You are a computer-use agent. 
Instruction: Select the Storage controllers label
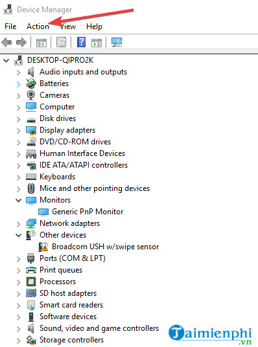71,340
